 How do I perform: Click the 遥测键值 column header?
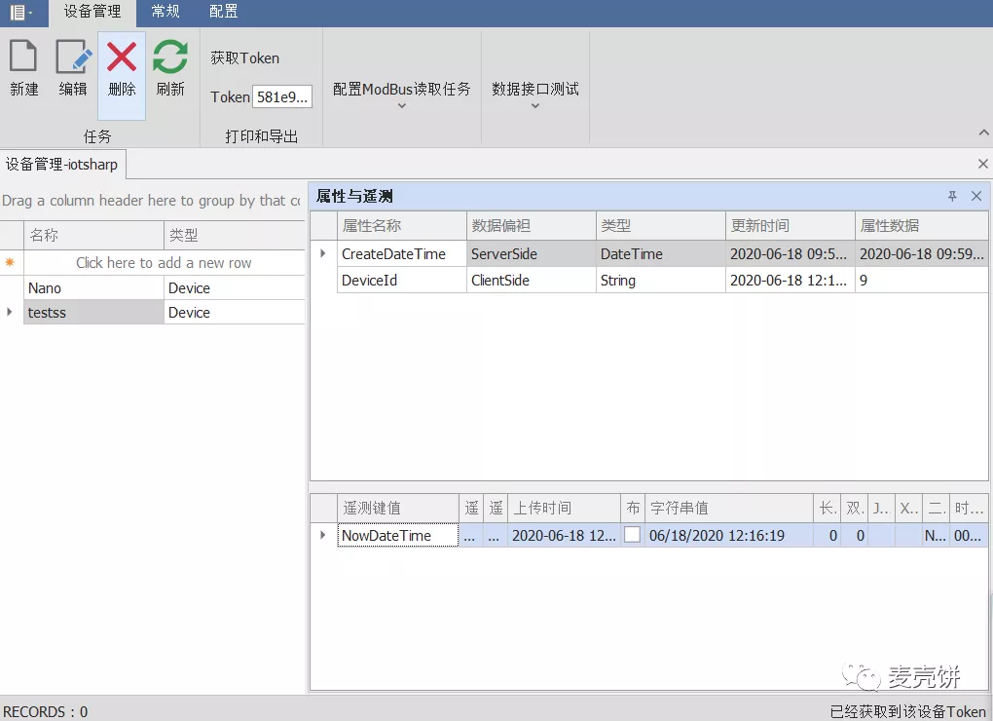click(x=398, y=508)
